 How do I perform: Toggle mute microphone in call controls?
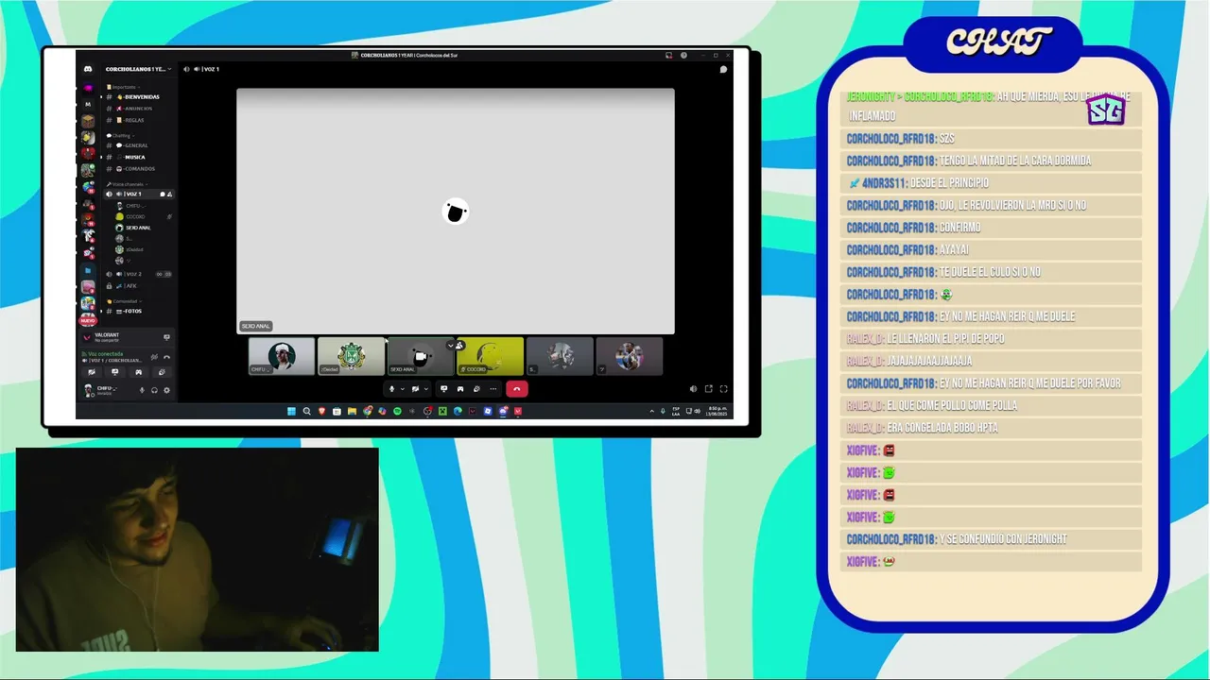391,388
